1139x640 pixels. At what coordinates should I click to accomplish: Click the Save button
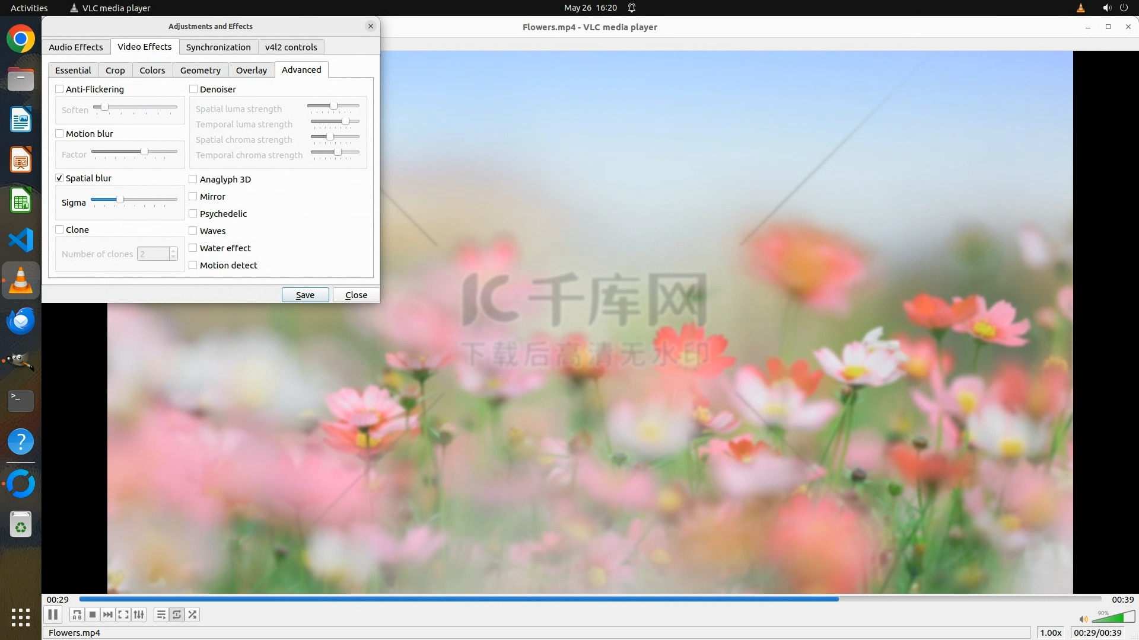coord(305,295)
